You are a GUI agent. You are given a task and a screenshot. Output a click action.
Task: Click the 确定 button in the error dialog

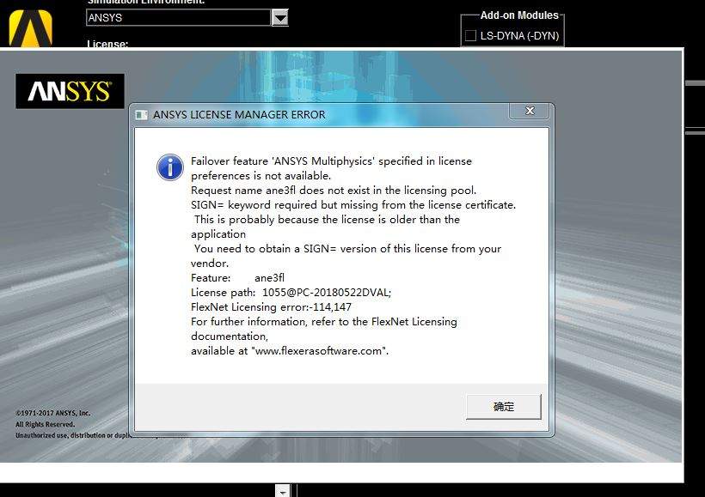tap(503, 407)
